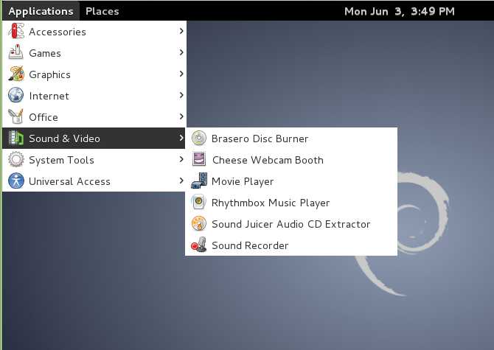The image size is (494, 350).
Task: Click the Sound Recorder microphone icon
Action: 199,245
